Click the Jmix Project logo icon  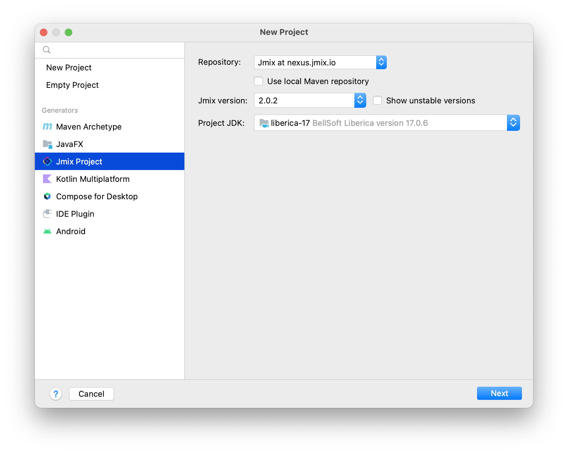coord(47,161)
